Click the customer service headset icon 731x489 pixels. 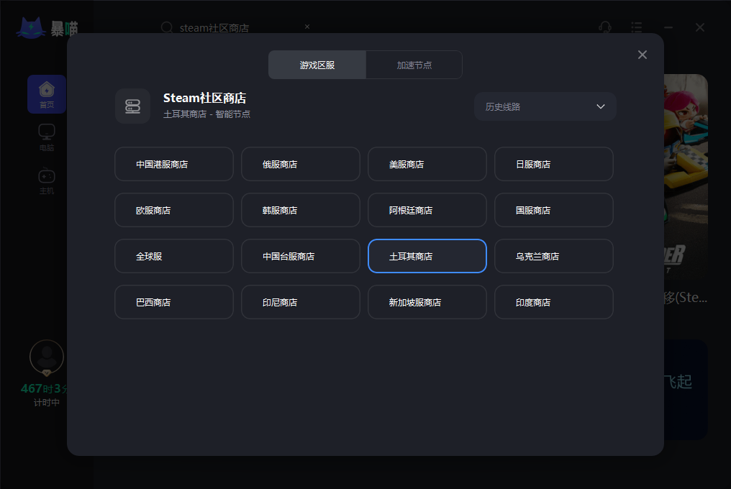604,27
